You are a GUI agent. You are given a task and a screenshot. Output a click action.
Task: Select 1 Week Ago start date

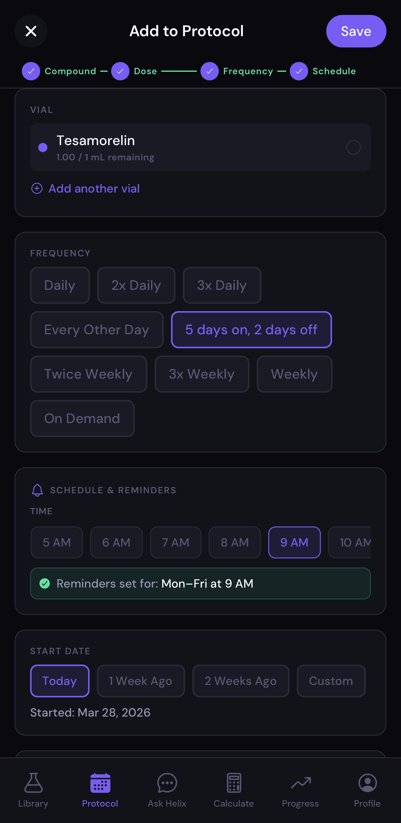[x=141, y=681]
